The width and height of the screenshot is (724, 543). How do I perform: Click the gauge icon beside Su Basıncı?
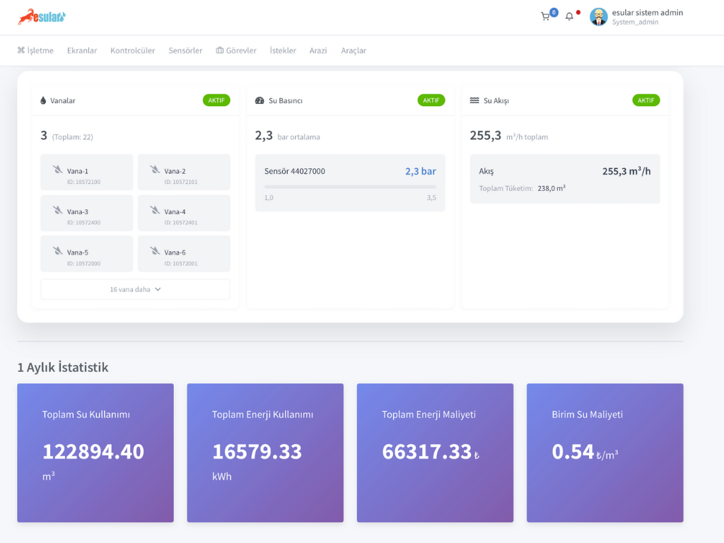pos(259,100)
